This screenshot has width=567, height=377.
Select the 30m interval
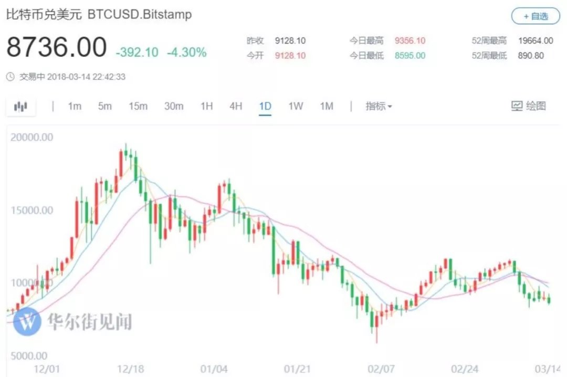[174, 106]
